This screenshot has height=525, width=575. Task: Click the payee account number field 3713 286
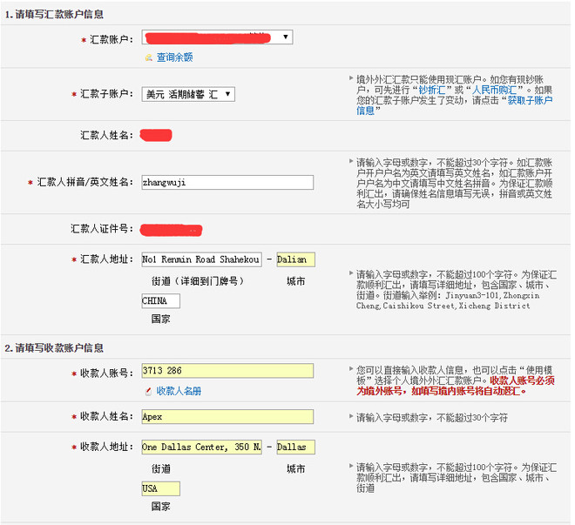(227, 370)
